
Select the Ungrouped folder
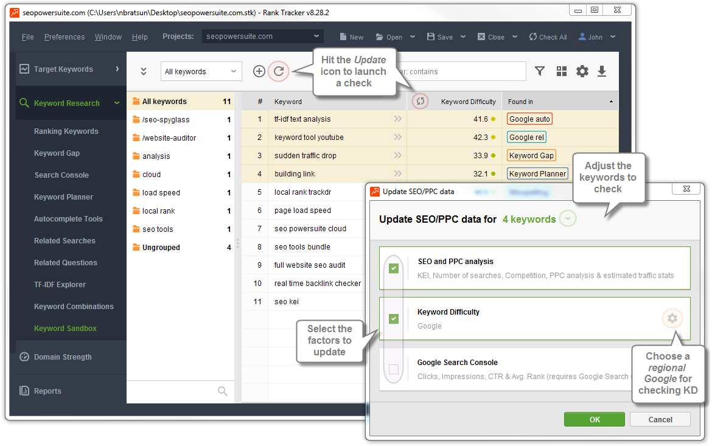(x=181, y=248)
